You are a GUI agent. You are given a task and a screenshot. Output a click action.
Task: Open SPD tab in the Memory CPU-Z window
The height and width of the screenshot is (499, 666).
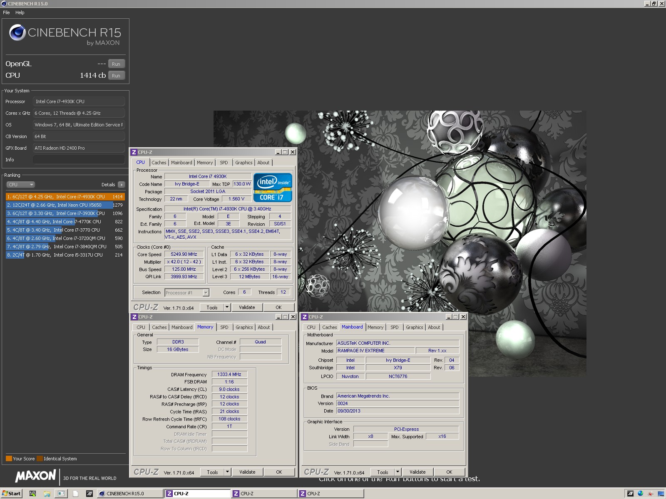pyautogui.click(x=224, y=327)
